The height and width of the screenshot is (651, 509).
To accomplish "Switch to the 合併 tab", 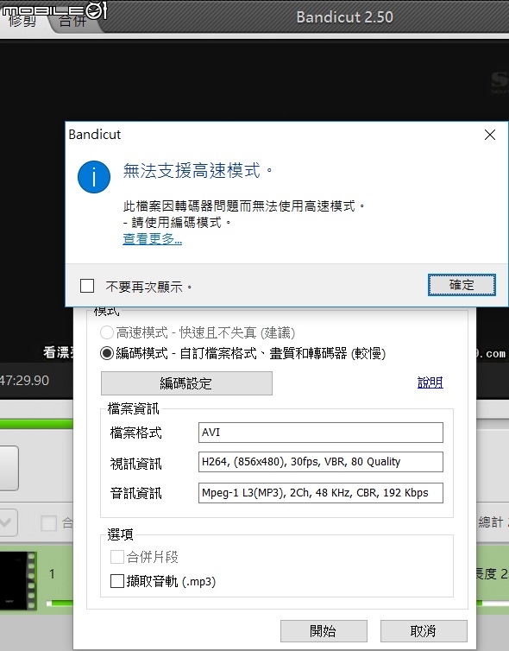I will [72, 21].
